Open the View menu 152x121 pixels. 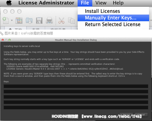point(101,3)
